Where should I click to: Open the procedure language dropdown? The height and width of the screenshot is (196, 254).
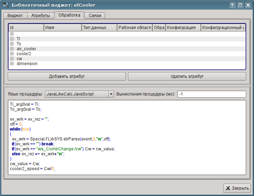point(111,94)
